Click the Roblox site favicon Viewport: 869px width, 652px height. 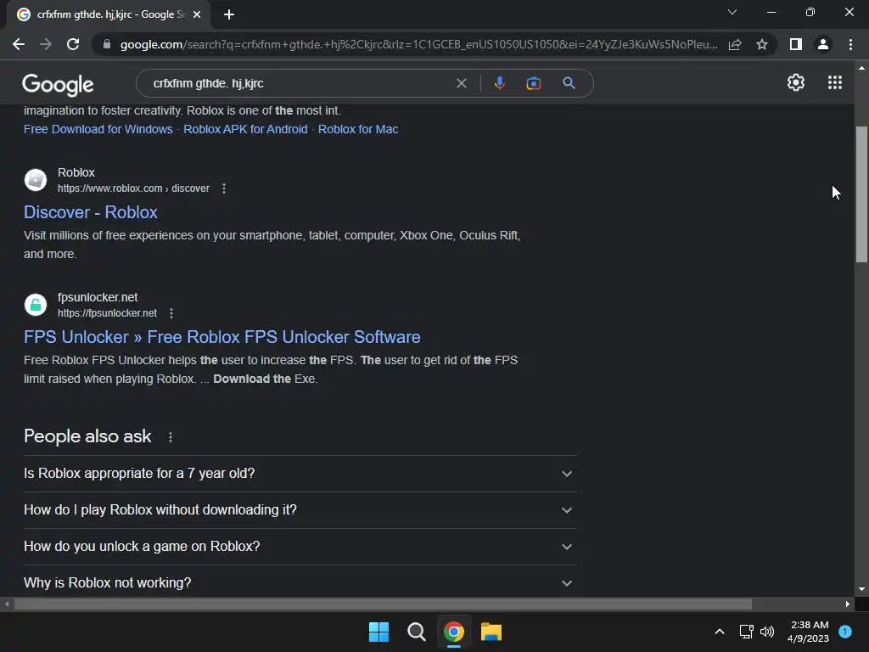36,180
